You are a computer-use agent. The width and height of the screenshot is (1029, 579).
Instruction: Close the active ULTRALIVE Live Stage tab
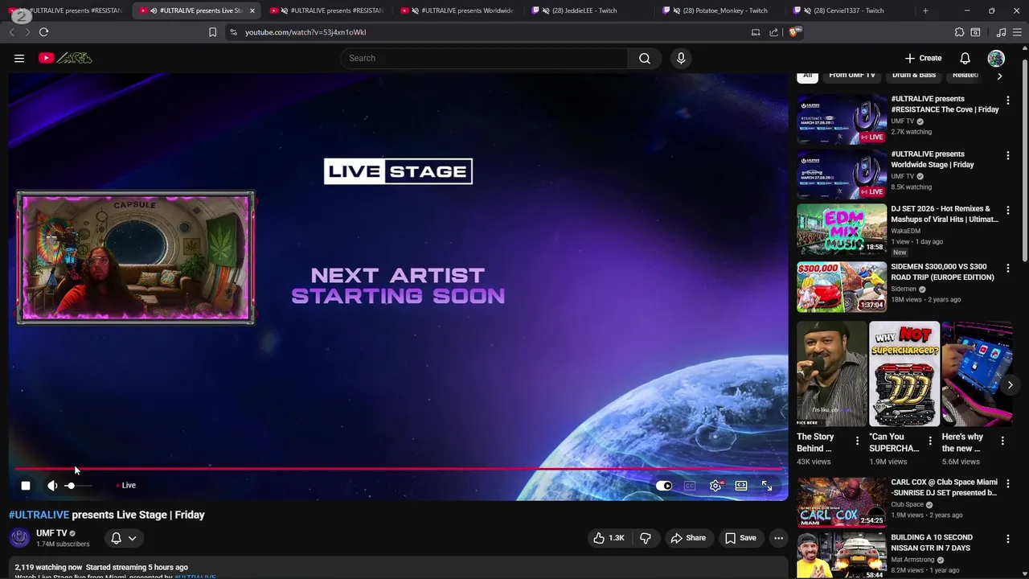pyautogui.click(x=252, y=10)
